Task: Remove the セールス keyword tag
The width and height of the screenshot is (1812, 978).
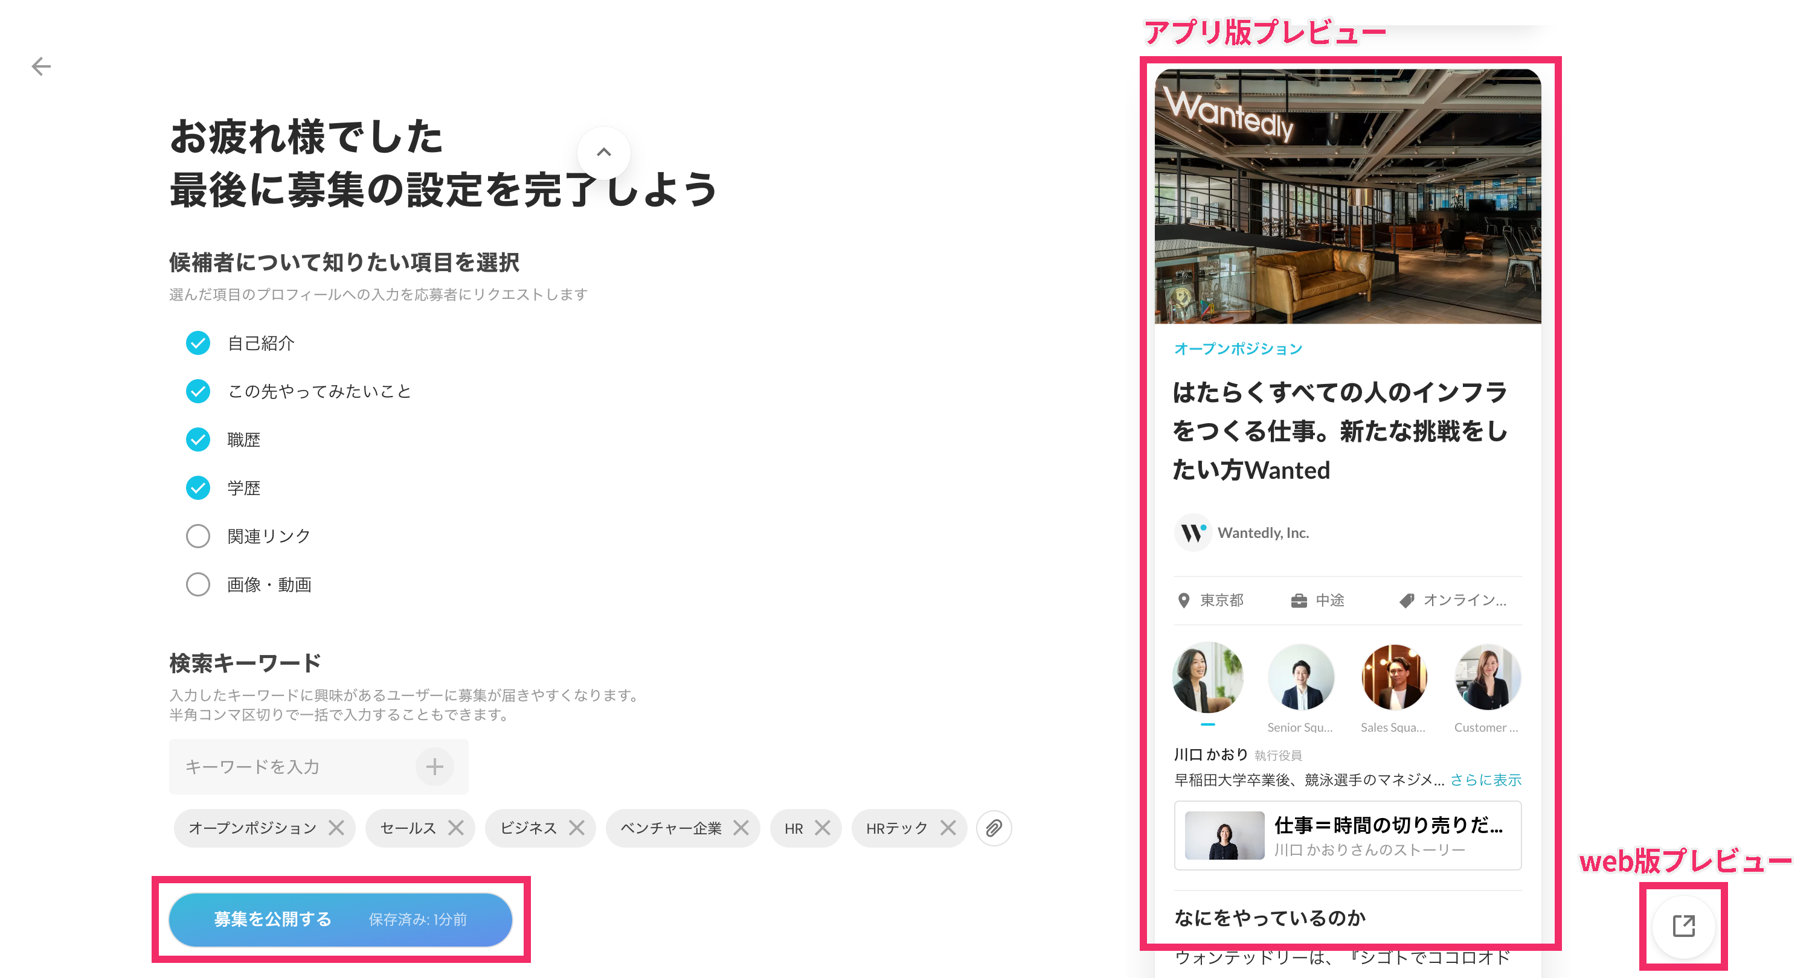Action: click(456, 828)
